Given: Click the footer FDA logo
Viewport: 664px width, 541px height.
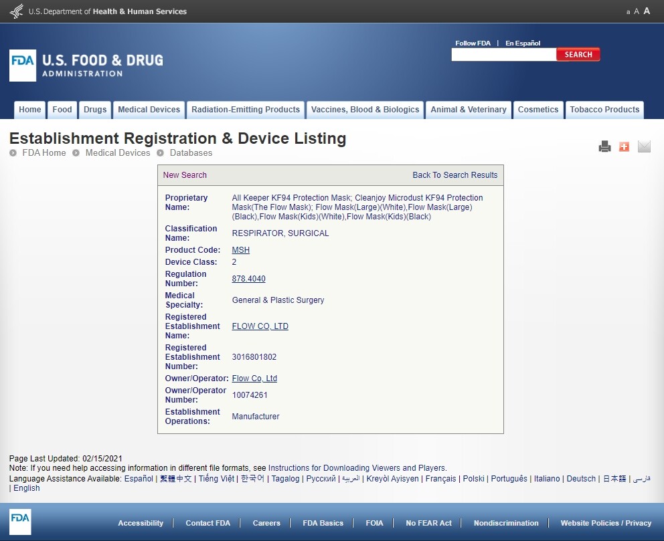Looking at the screenshot, I should pos(20,522).
